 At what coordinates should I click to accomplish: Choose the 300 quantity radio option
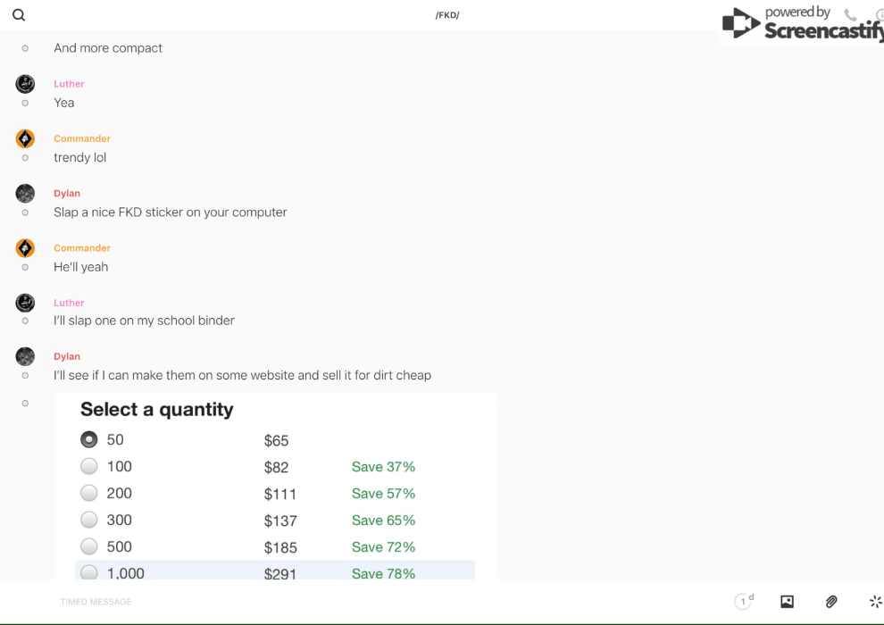pyautogui.click(x=89, y=520)
